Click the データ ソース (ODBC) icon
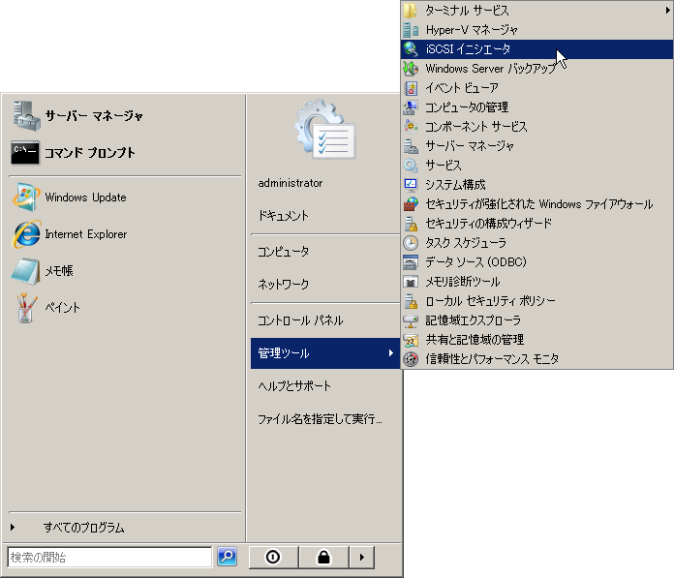 click(x=411, y=262)
